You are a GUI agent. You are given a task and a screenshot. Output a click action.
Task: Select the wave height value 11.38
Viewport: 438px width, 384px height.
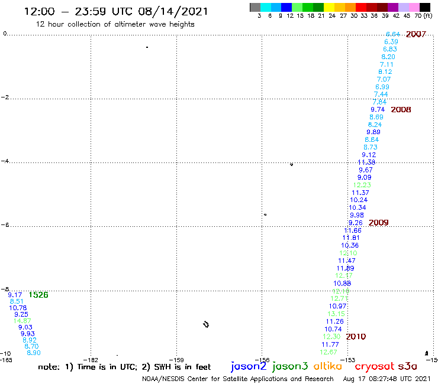point(366,162)
